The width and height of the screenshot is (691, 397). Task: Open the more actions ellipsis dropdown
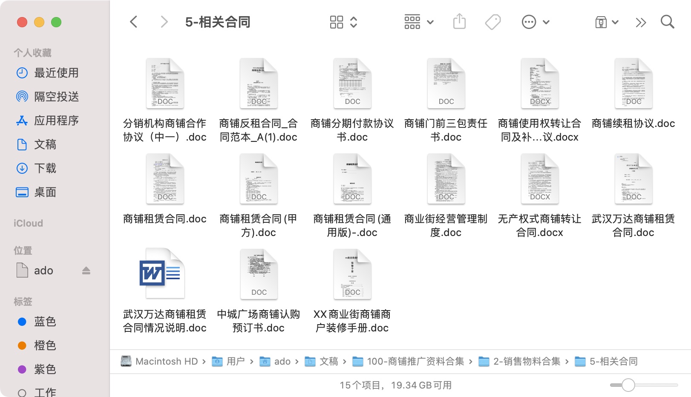[536, 22]
